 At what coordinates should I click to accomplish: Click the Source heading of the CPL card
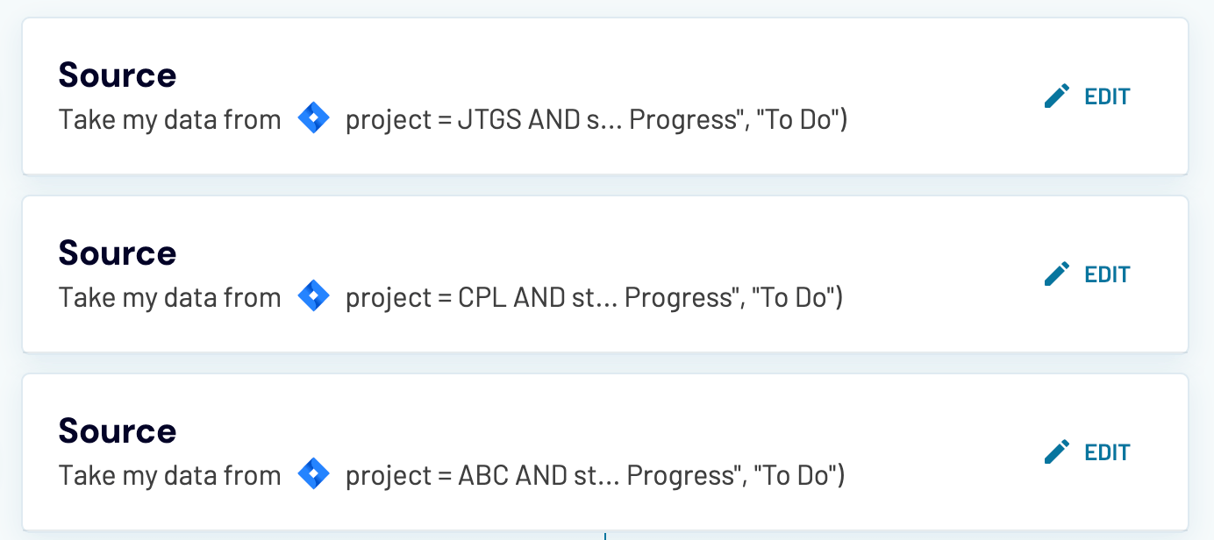click(x=118, y=253)
